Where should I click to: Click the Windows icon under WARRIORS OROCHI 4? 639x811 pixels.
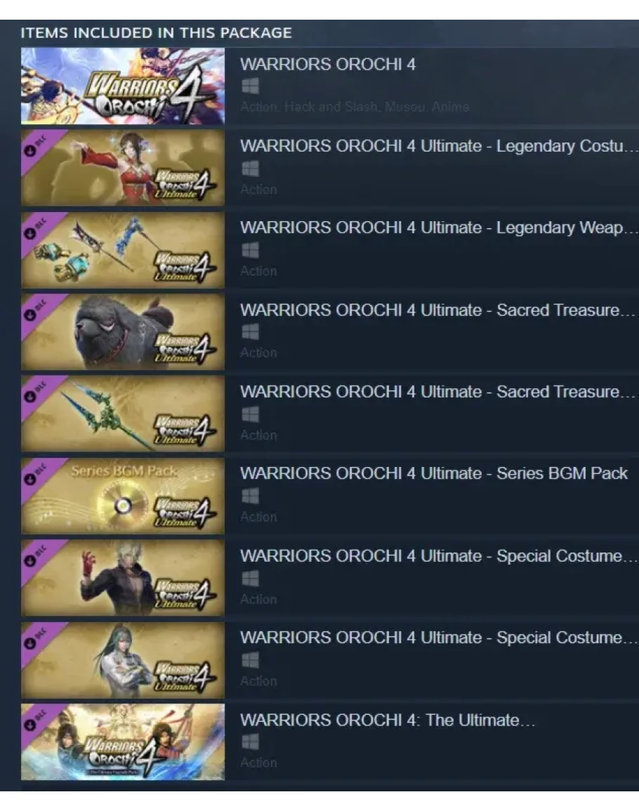(251, 86)
